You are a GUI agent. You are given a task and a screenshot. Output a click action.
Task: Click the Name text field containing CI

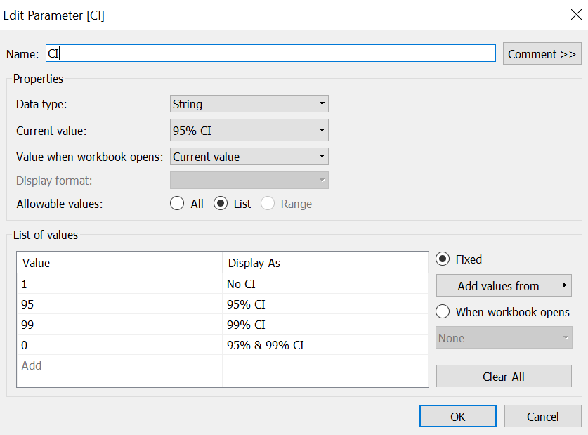(270, 53)
